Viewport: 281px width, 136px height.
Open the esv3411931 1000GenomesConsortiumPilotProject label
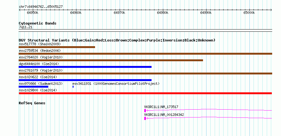point(116,84)
